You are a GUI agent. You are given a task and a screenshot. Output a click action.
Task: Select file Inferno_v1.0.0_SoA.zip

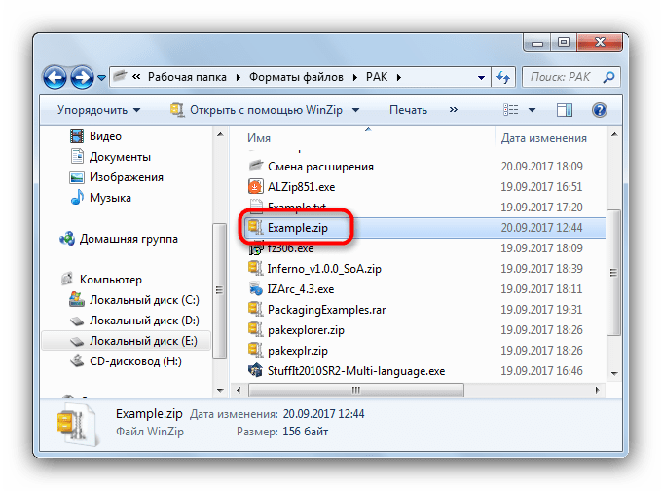(324, 269)
